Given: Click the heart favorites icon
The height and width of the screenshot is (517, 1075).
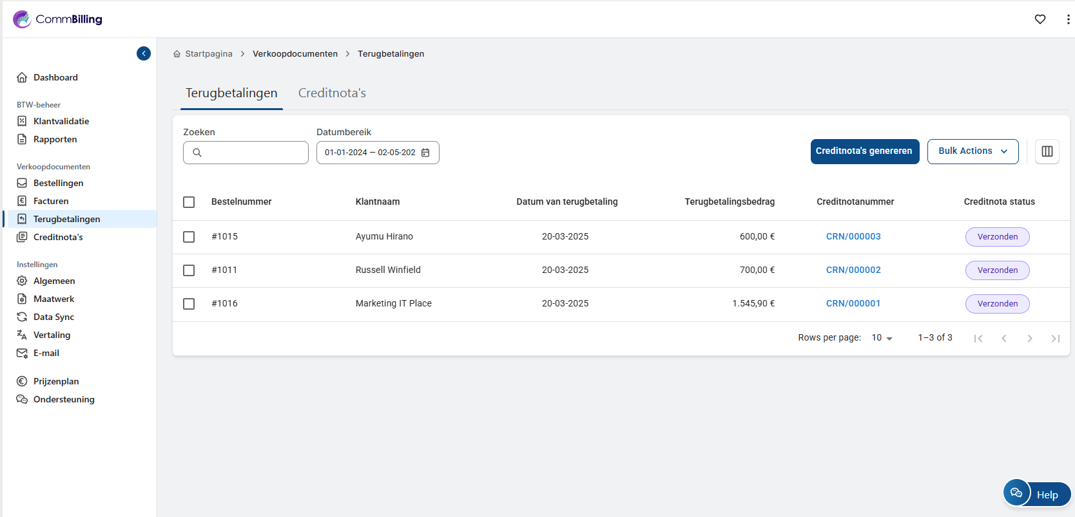Looking at the screenshot, I should (1040, 19).
